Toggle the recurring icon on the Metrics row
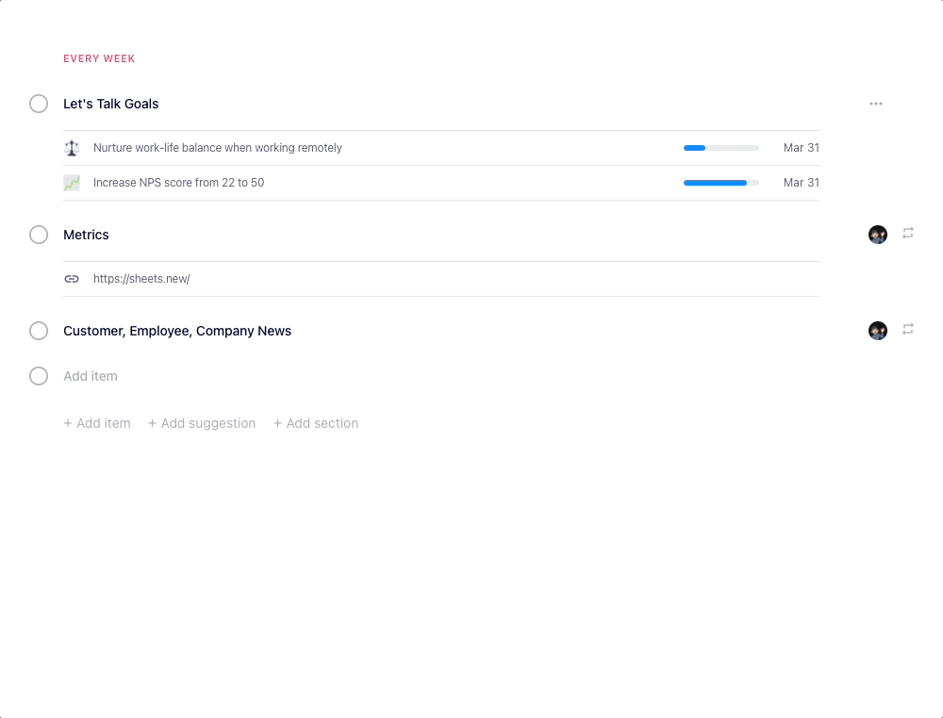The width and height of the screenshot is (943, 718). click(908, 233)
